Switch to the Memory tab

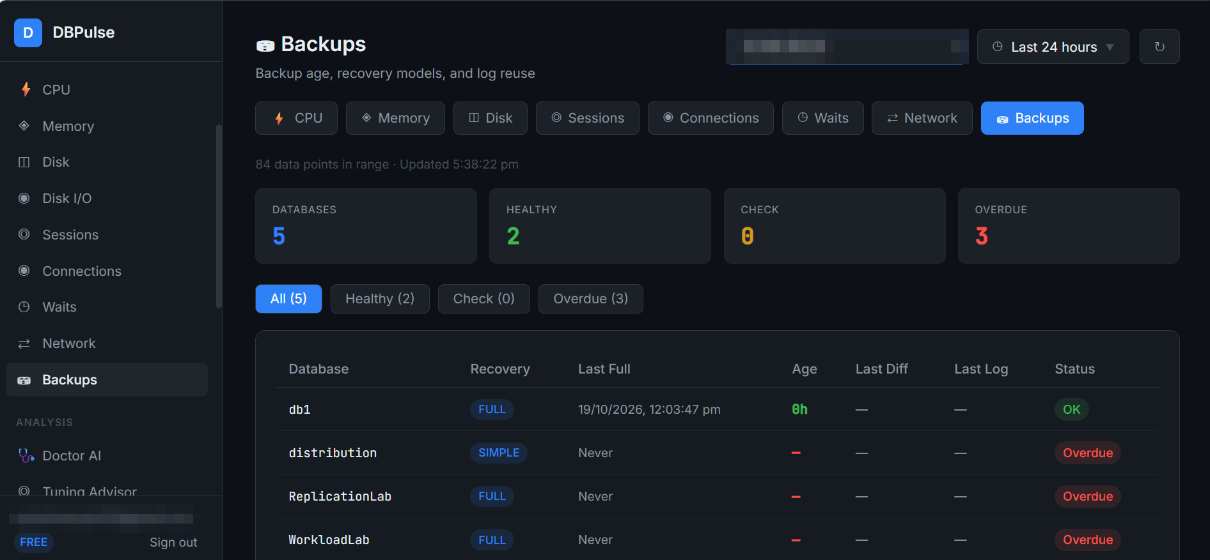[395, 118]
